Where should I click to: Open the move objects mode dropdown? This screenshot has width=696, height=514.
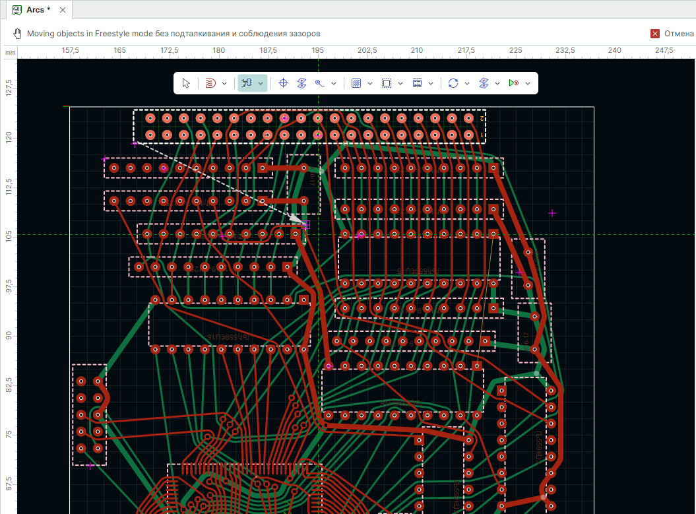(x=261, y=83)
